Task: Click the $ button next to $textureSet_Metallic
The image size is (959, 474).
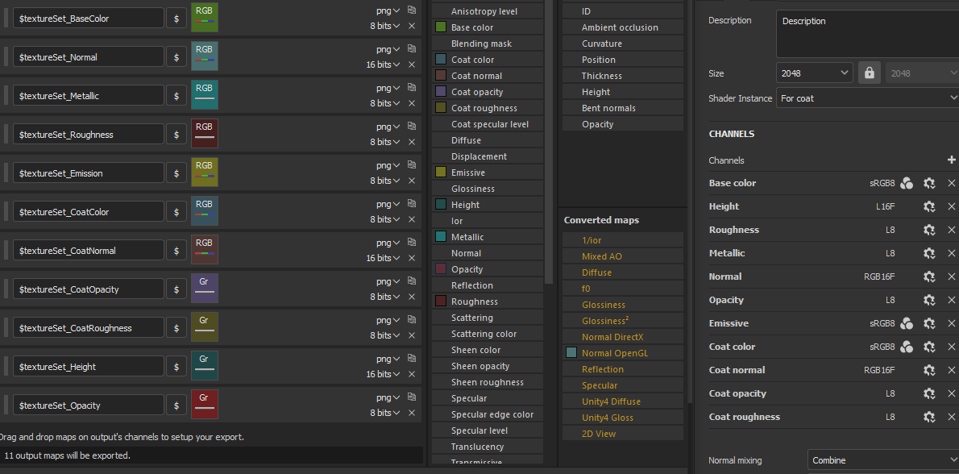Action: point(176,95)
